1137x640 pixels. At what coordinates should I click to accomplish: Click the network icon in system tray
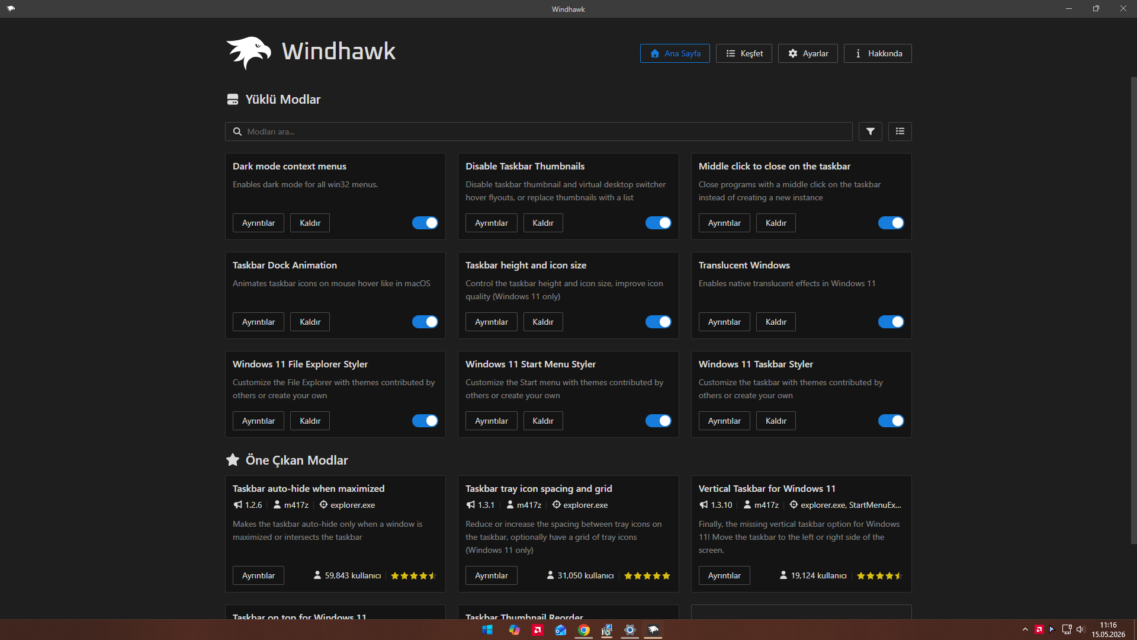tap(1067, 630)
